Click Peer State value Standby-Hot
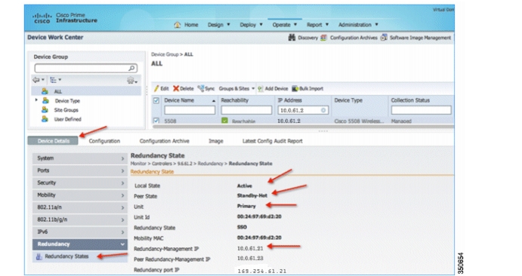Image resolution: width=522 pixels, height=276 pixels. point(252,195)
